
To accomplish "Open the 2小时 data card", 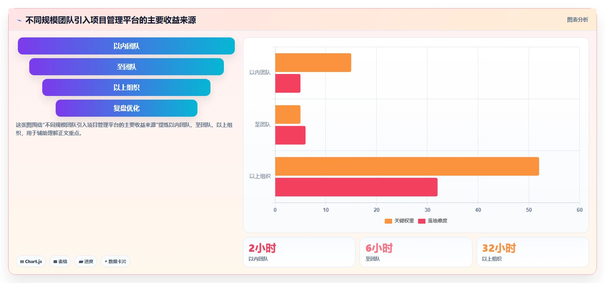I will (299, 252).
